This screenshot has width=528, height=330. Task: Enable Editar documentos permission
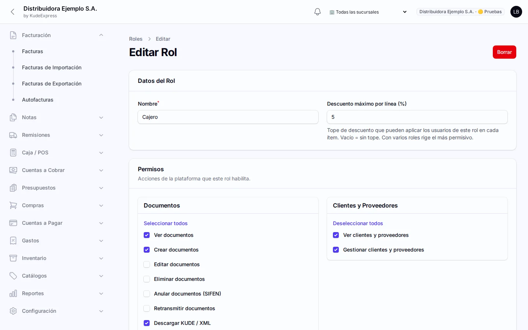coord(147,264)
